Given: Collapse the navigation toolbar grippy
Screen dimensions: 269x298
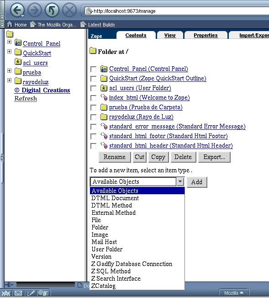Looking at the screenshot, I should 2,17.
